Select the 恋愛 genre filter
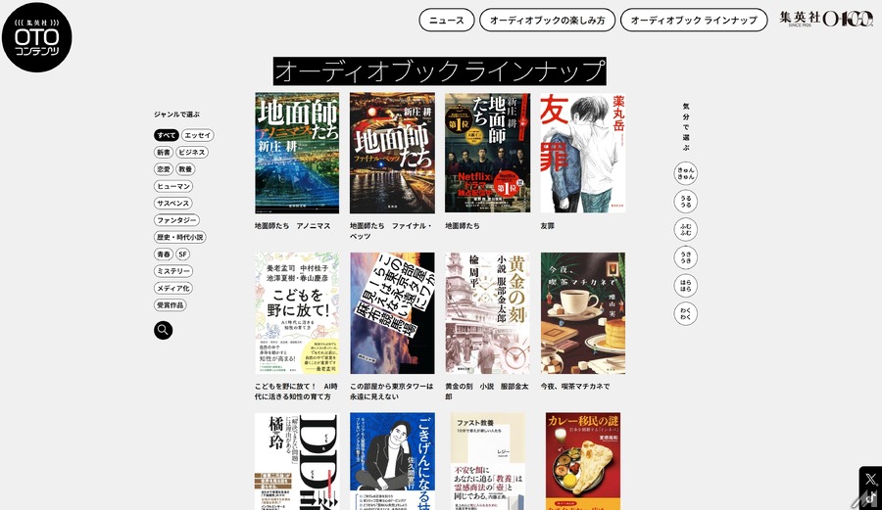The image size is (882, 510). [164, 169]
